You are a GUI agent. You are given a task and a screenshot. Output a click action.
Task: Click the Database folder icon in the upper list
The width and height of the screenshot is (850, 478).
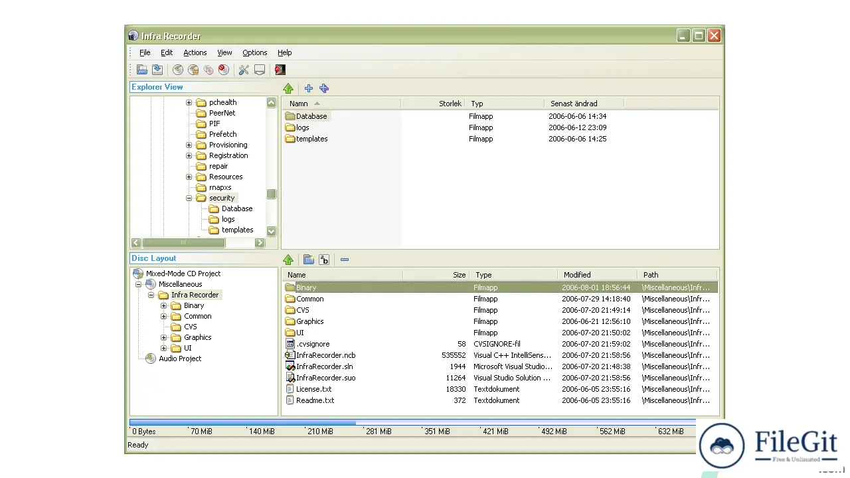pos(290,116)
